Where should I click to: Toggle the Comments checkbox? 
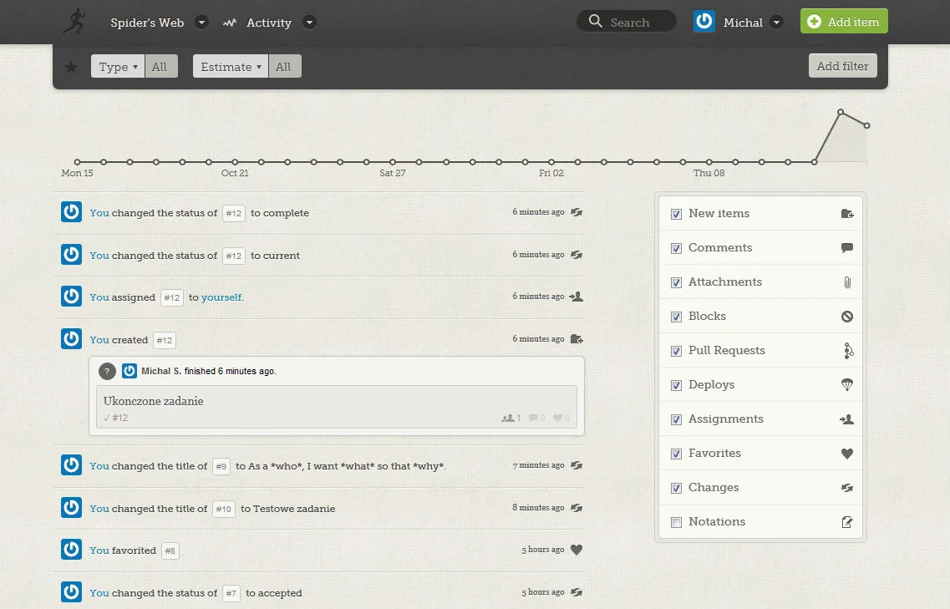676,248
